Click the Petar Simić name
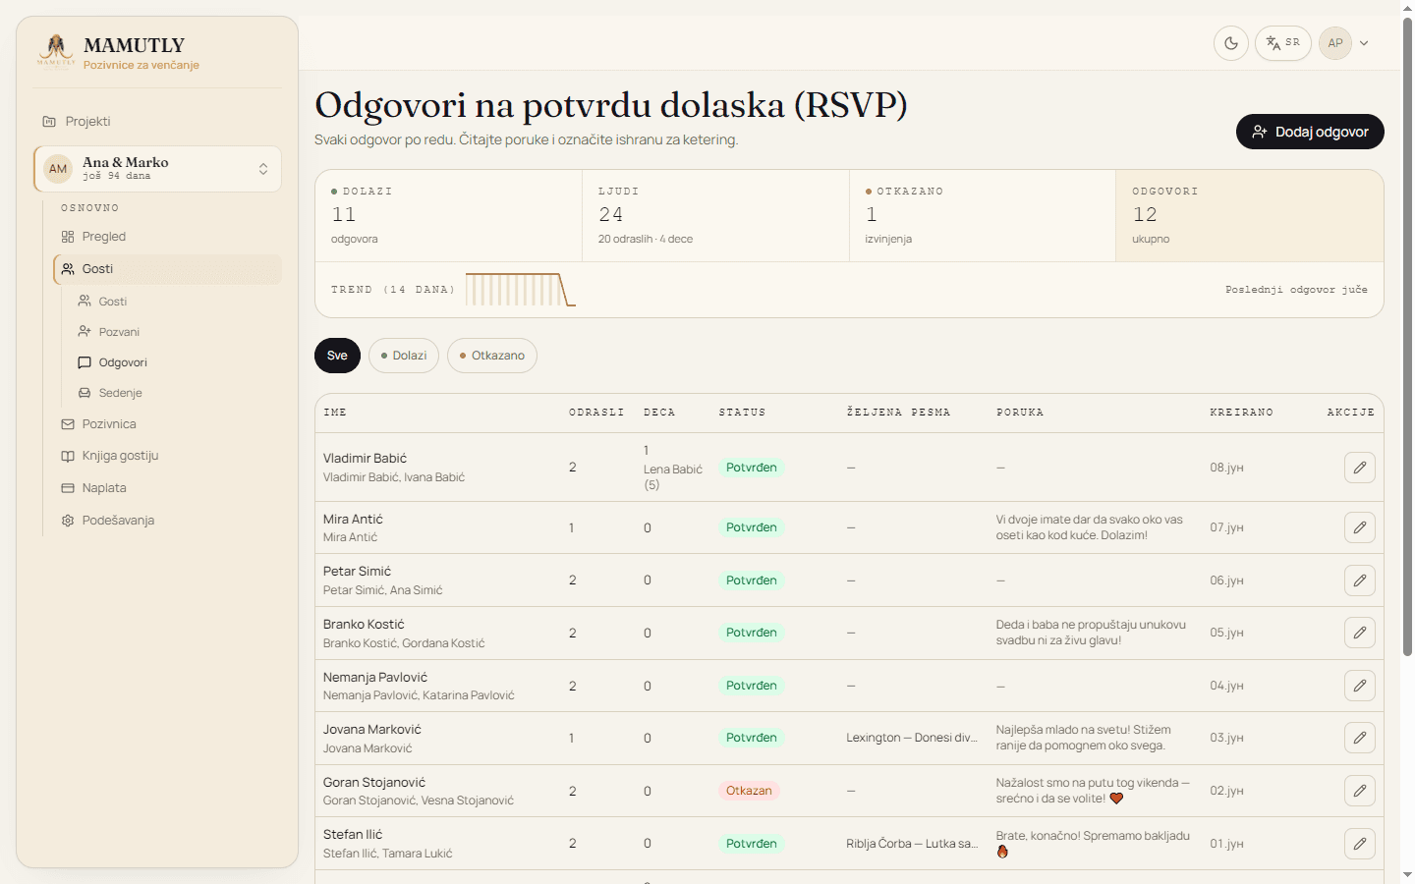The image size is (1415, 884). [x=357, y=572]
